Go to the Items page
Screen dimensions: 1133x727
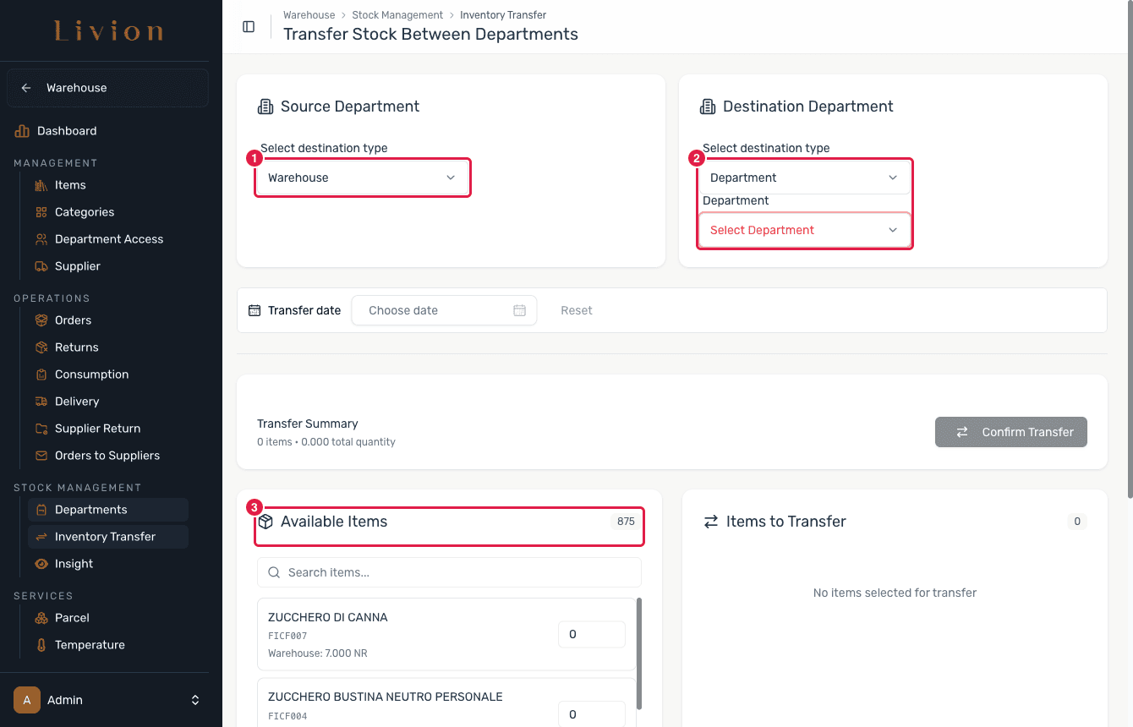click(x=70, y=185)
